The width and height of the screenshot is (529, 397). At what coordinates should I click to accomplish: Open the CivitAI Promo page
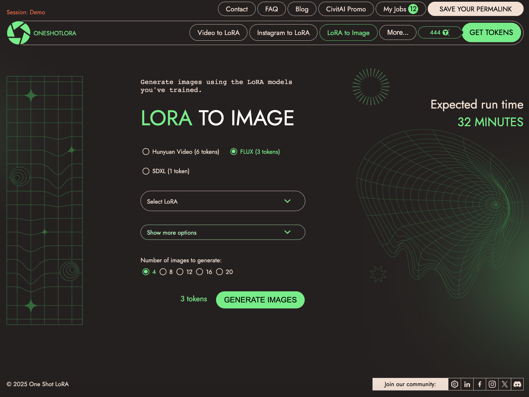pyautogui.click(x=346, y=9)
